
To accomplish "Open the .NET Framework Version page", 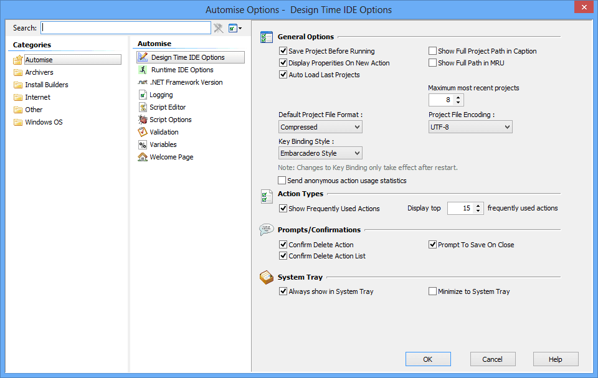I will click(x=186, y=82).
